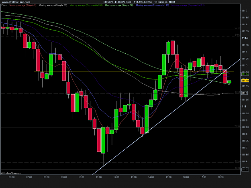The width and height of the screenshot is (251, 188).
Task: Click the 110.7 price axis label
Action: pyautogui.click(x=244, y=148)
